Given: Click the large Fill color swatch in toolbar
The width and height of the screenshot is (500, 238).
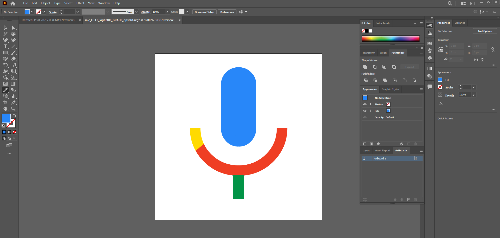Looking at the screenshot, I should click(x=6, y=118).
